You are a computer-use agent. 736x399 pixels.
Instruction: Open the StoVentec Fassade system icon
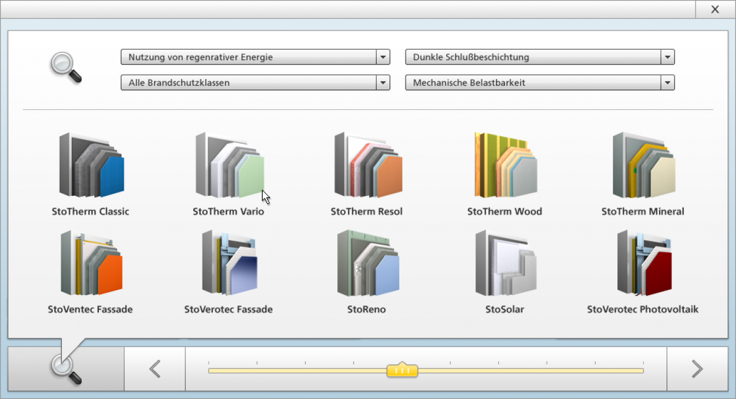click(x=91, y=263)
